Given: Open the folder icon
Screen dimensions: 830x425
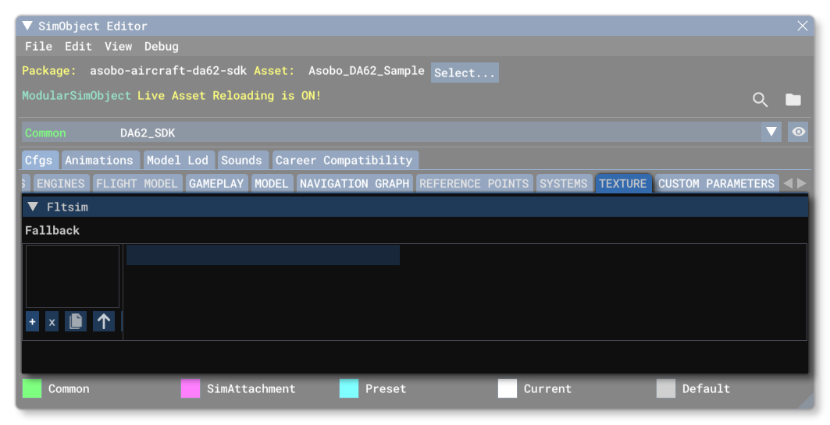Looking at the screenshot, I should click(x=793, y=99).
